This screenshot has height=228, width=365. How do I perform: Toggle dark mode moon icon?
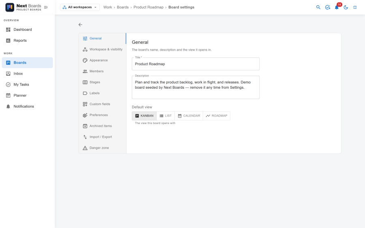(346, 7)
